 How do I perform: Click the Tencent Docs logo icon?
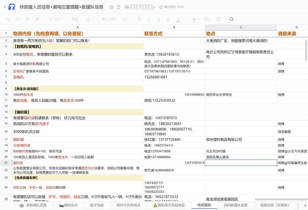click(x=12, y=7)
